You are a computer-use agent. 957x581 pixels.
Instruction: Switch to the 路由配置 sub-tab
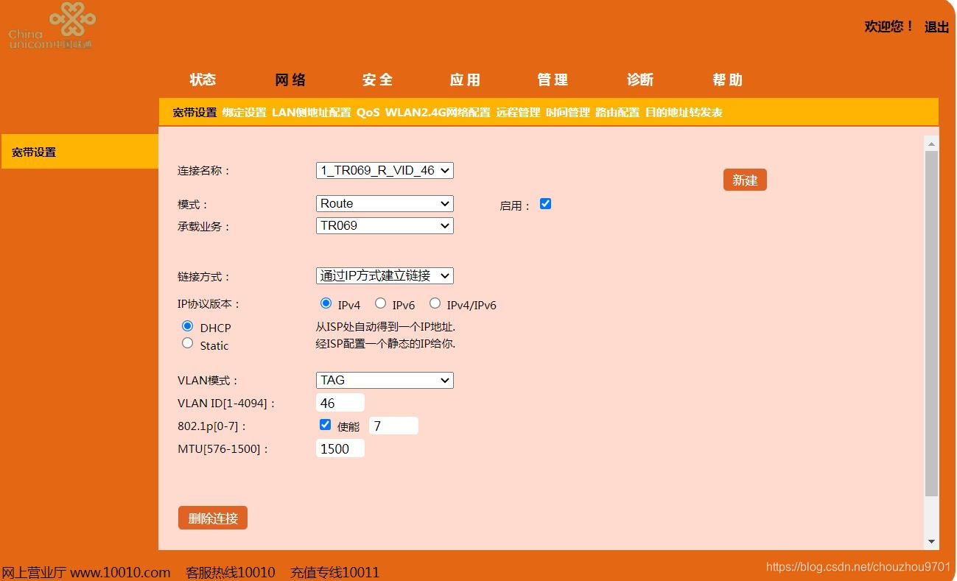[617, 113]
